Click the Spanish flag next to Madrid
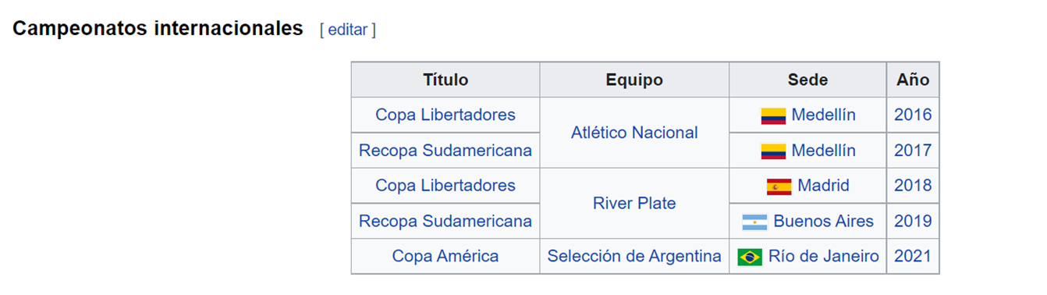The width and height of the screenshot is (1047, 295). coord(779,187)
